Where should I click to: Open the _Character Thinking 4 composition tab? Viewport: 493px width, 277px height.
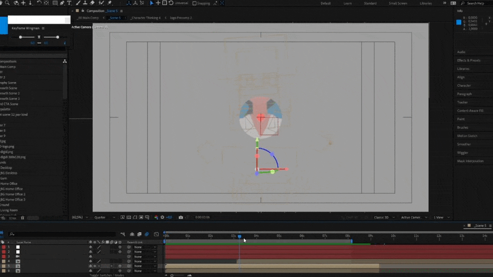(x=145, y=18)
